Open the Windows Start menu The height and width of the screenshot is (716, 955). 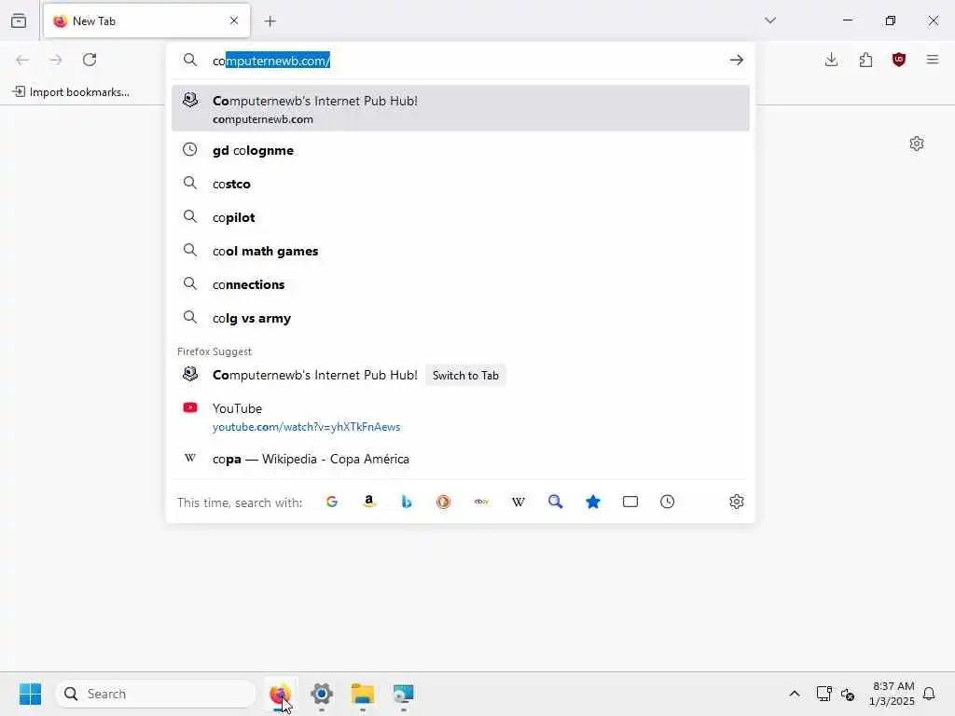(x=30, y=694)
